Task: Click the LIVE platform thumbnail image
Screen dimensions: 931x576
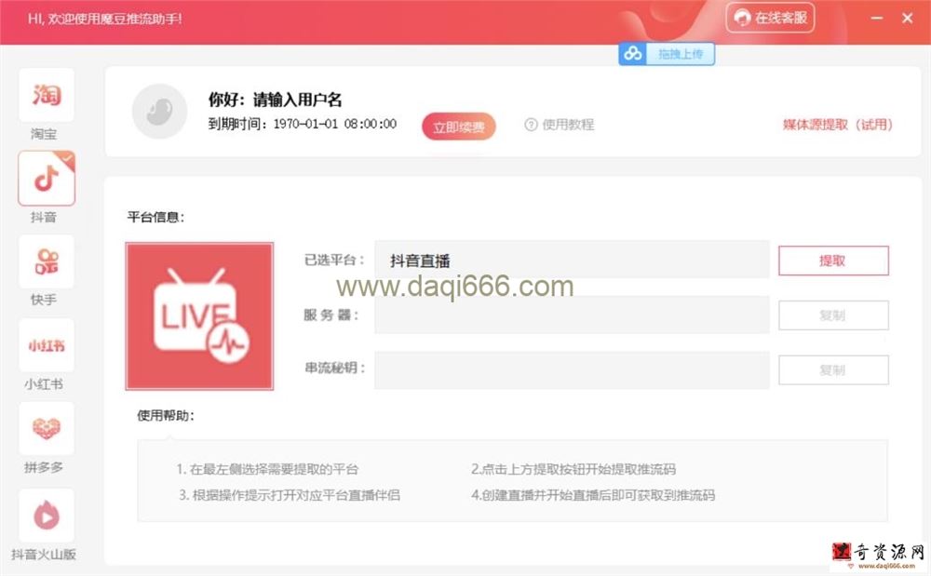Action: (199, 316)
